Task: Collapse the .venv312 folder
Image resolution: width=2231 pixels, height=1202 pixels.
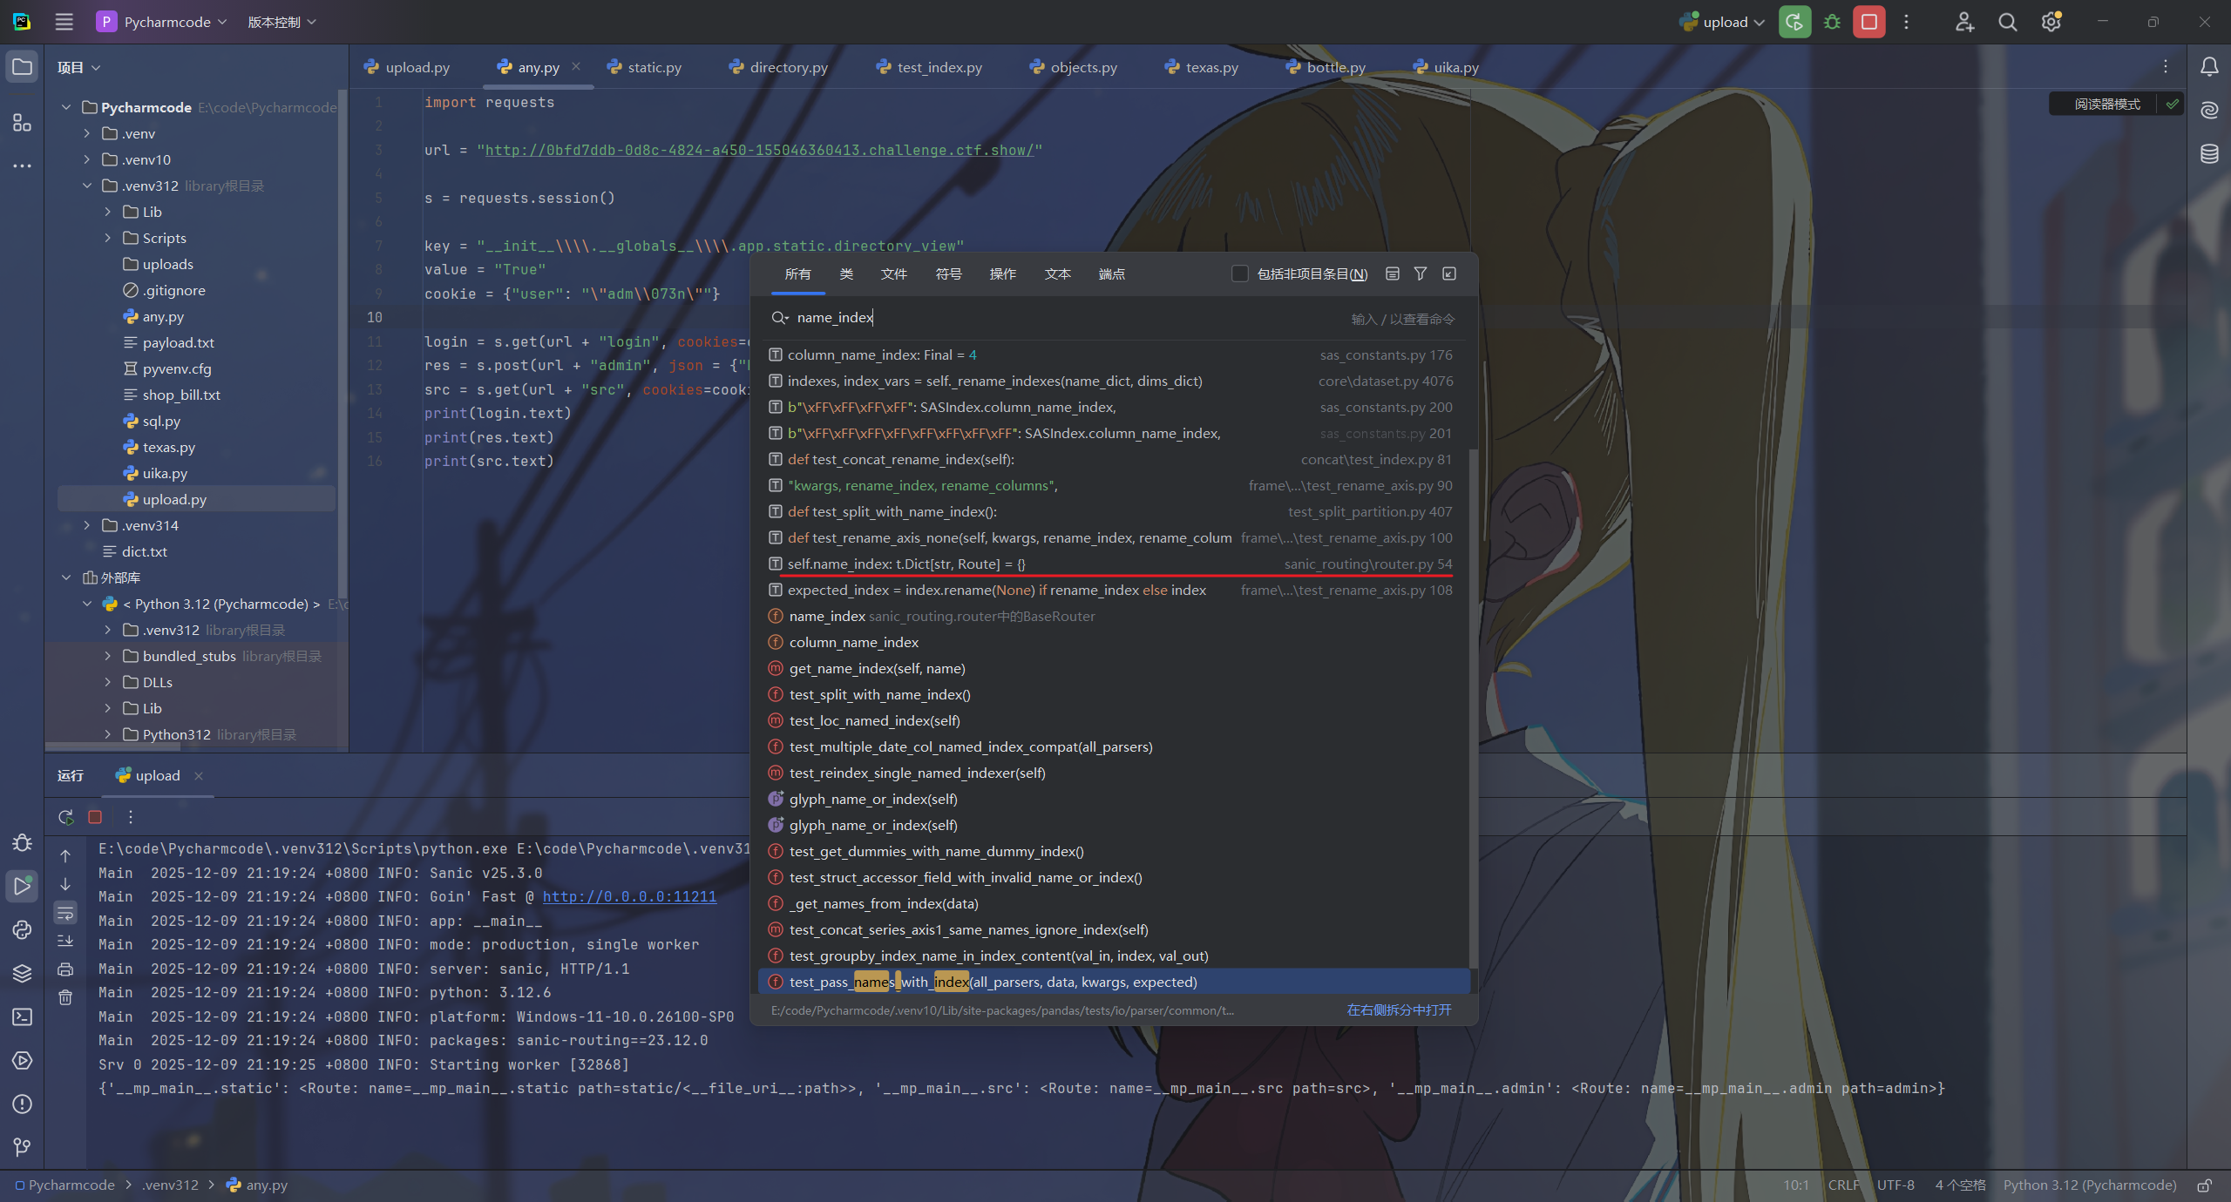Action: tap(86, 186)
